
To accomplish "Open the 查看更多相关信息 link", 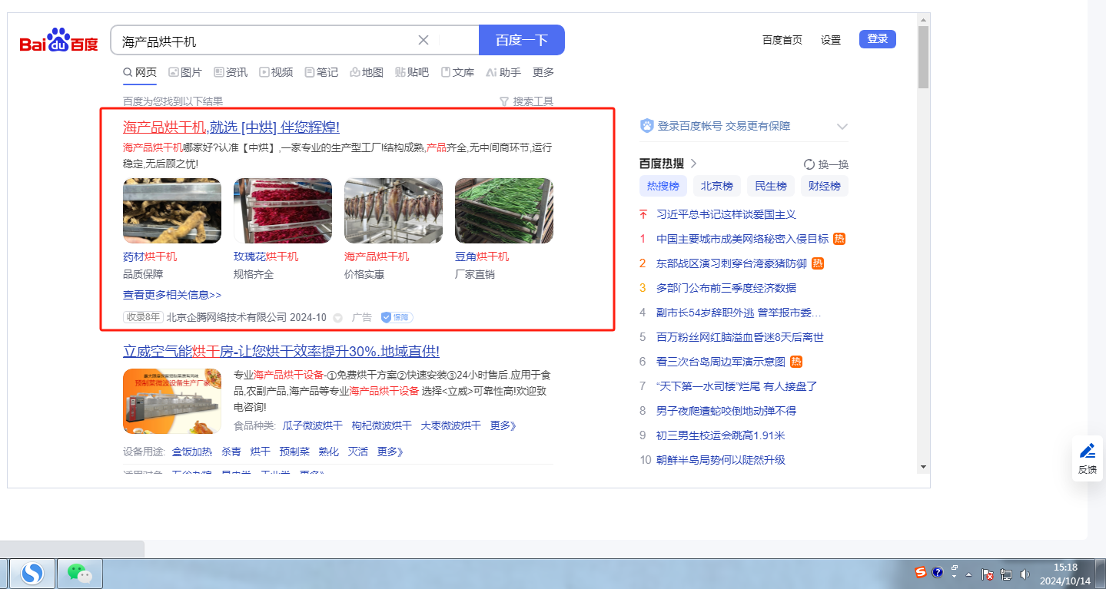I will point(172,295).
